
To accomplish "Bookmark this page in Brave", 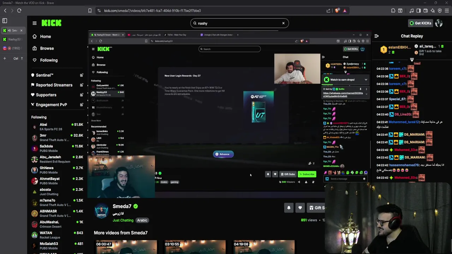I will point(90,11).
